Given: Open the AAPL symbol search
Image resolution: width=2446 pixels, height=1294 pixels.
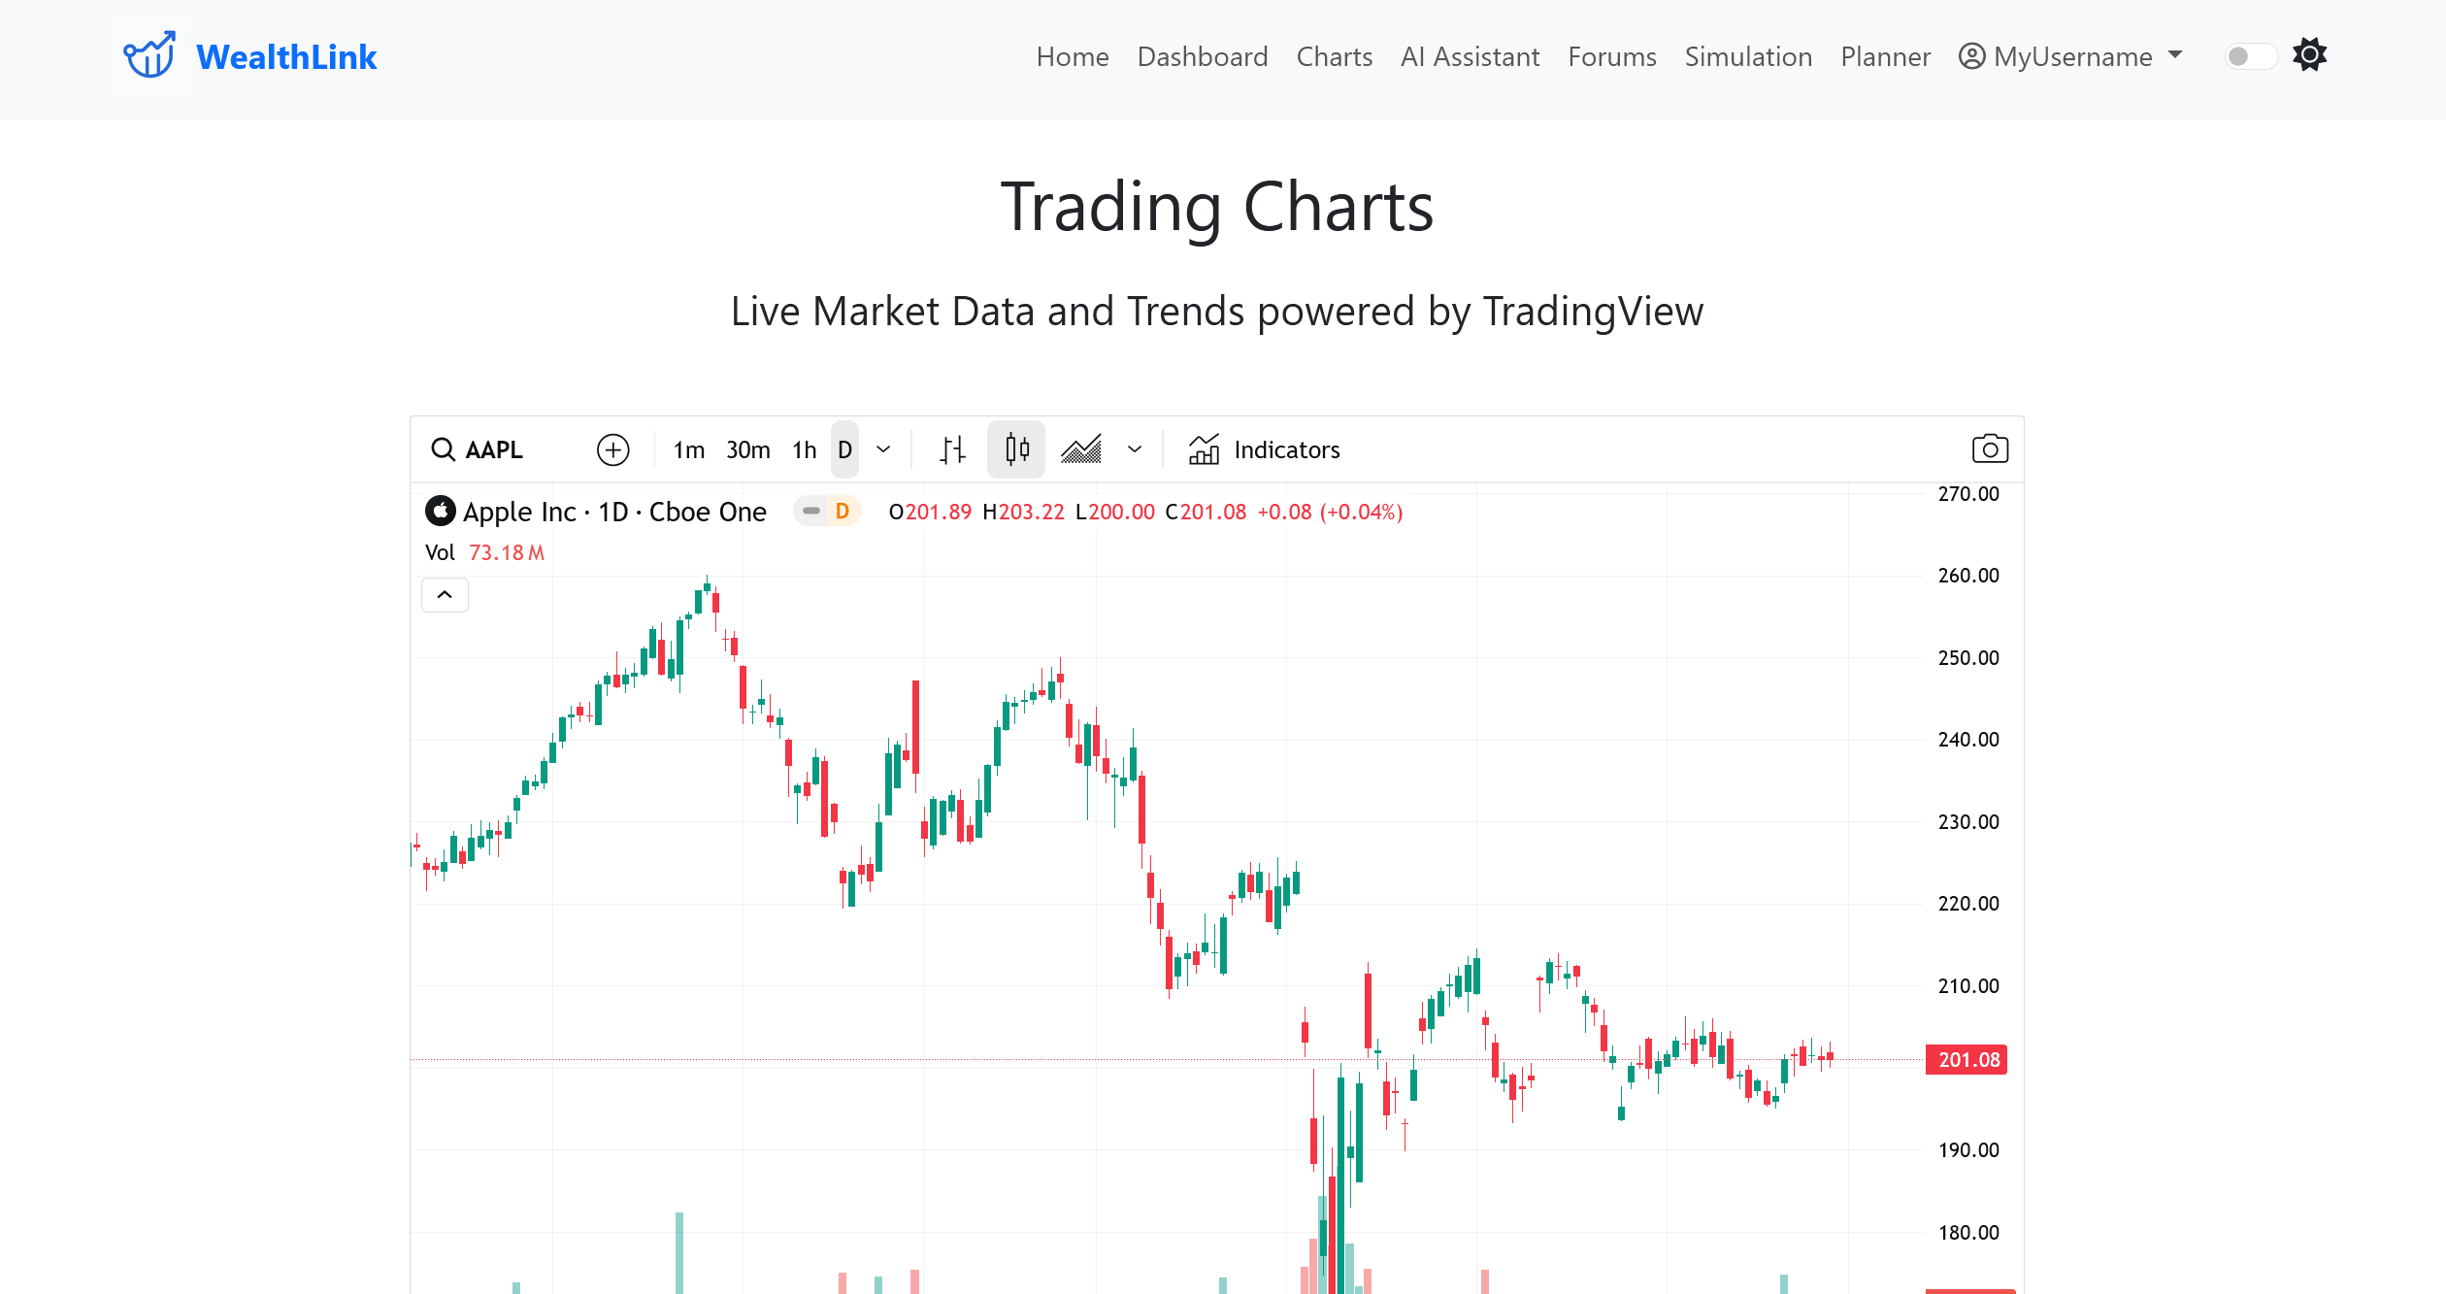Looking at the screenshot, I should pyautogui.click(x=478, y=449).
